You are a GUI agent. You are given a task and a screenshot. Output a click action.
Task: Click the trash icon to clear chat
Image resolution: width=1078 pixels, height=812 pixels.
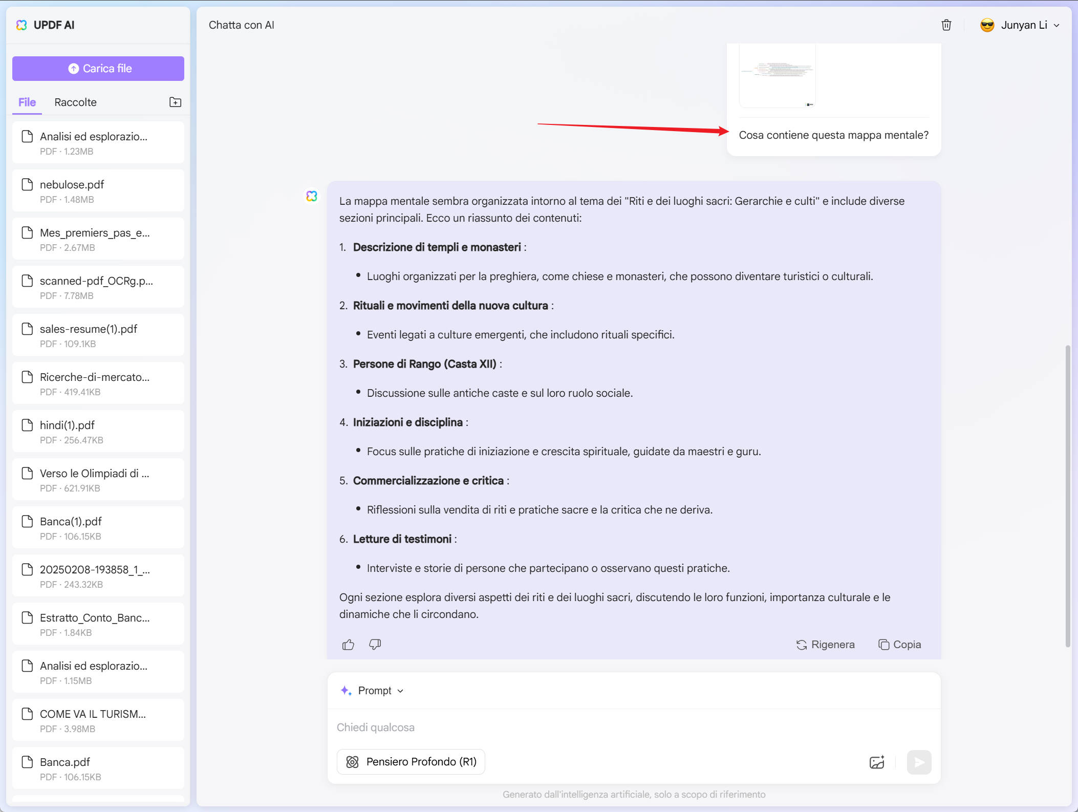pyautogui.click(x=946, y=25)
